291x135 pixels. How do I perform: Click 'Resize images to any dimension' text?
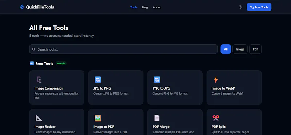[55, 132]
